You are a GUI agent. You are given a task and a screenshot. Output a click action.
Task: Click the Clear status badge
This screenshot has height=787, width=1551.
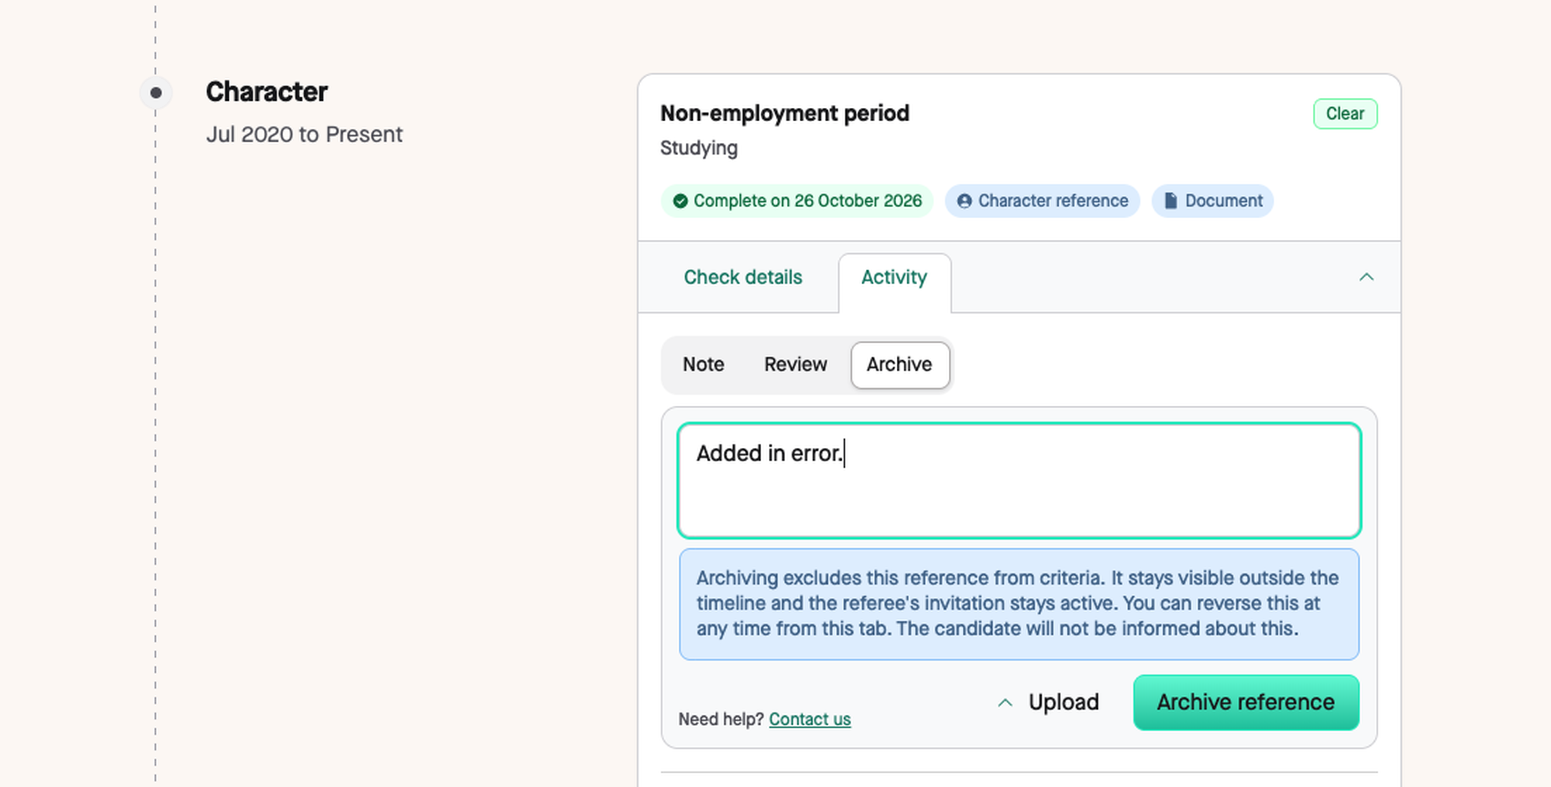(1345, 114)
